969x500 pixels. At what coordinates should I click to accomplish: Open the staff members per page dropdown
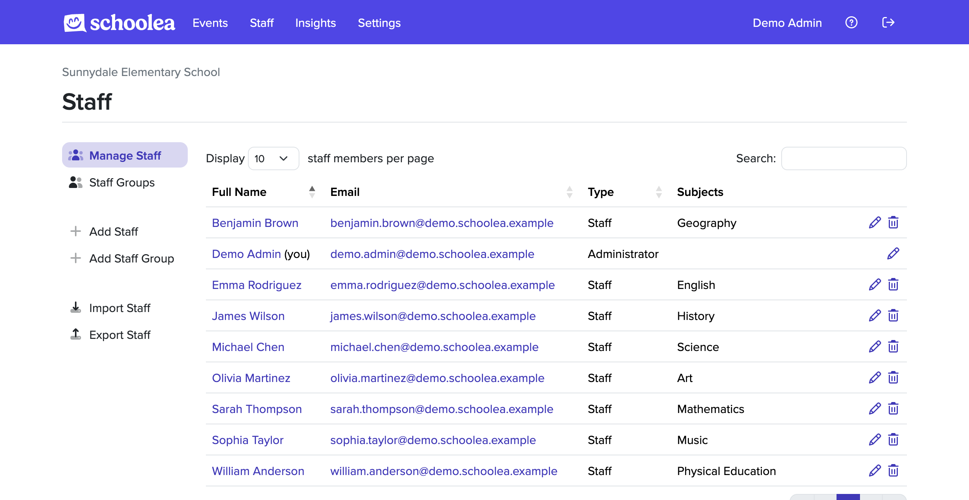click(x=273, y=158)
